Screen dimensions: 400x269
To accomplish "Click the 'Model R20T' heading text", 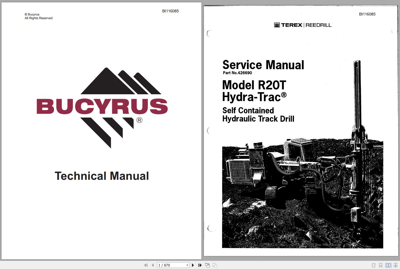I will coord(254,85).
